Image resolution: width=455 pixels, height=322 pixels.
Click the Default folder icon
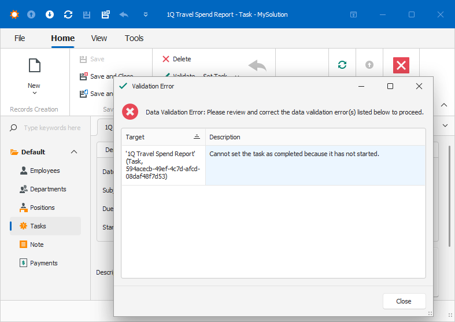click(14, 152)
